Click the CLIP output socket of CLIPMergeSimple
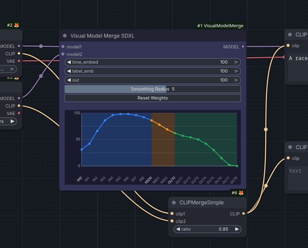Screen dimensions: 308x248 coord(244,214)
